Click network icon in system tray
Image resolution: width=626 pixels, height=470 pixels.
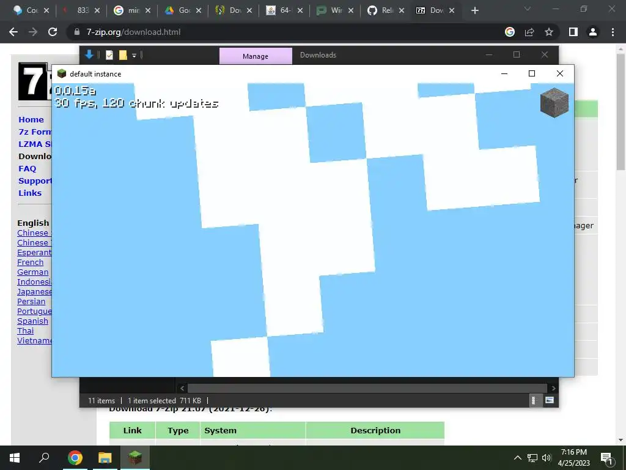532,458
